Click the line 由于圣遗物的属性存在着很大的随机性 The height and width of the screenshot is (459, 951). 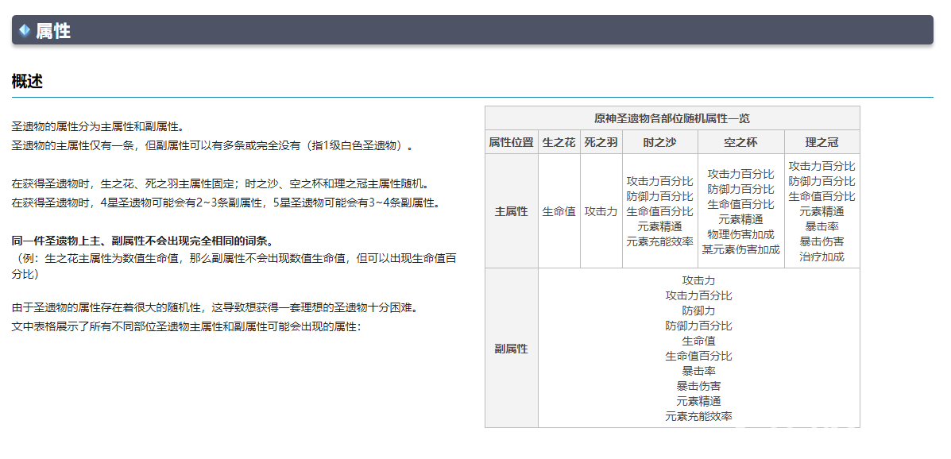point(217,308)
